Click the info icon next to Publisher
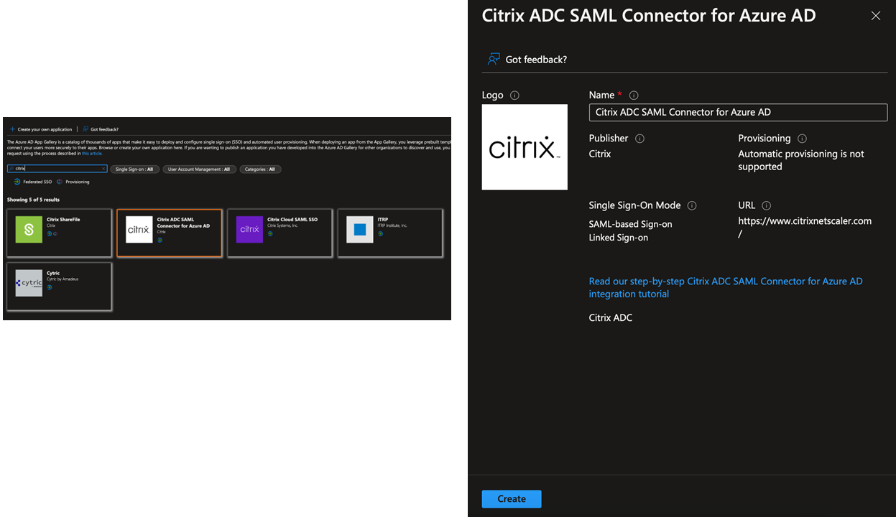 coord(639,139)
